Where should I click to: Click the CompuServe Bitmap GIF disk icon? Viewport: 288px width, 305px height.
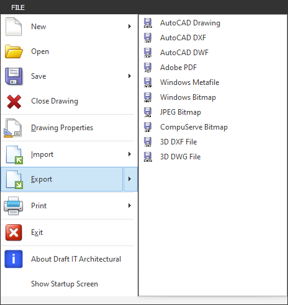148,127
